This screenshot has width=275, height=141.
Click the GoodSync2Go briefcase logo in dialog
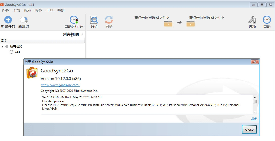pyautogui.click(x=32, y=73)
